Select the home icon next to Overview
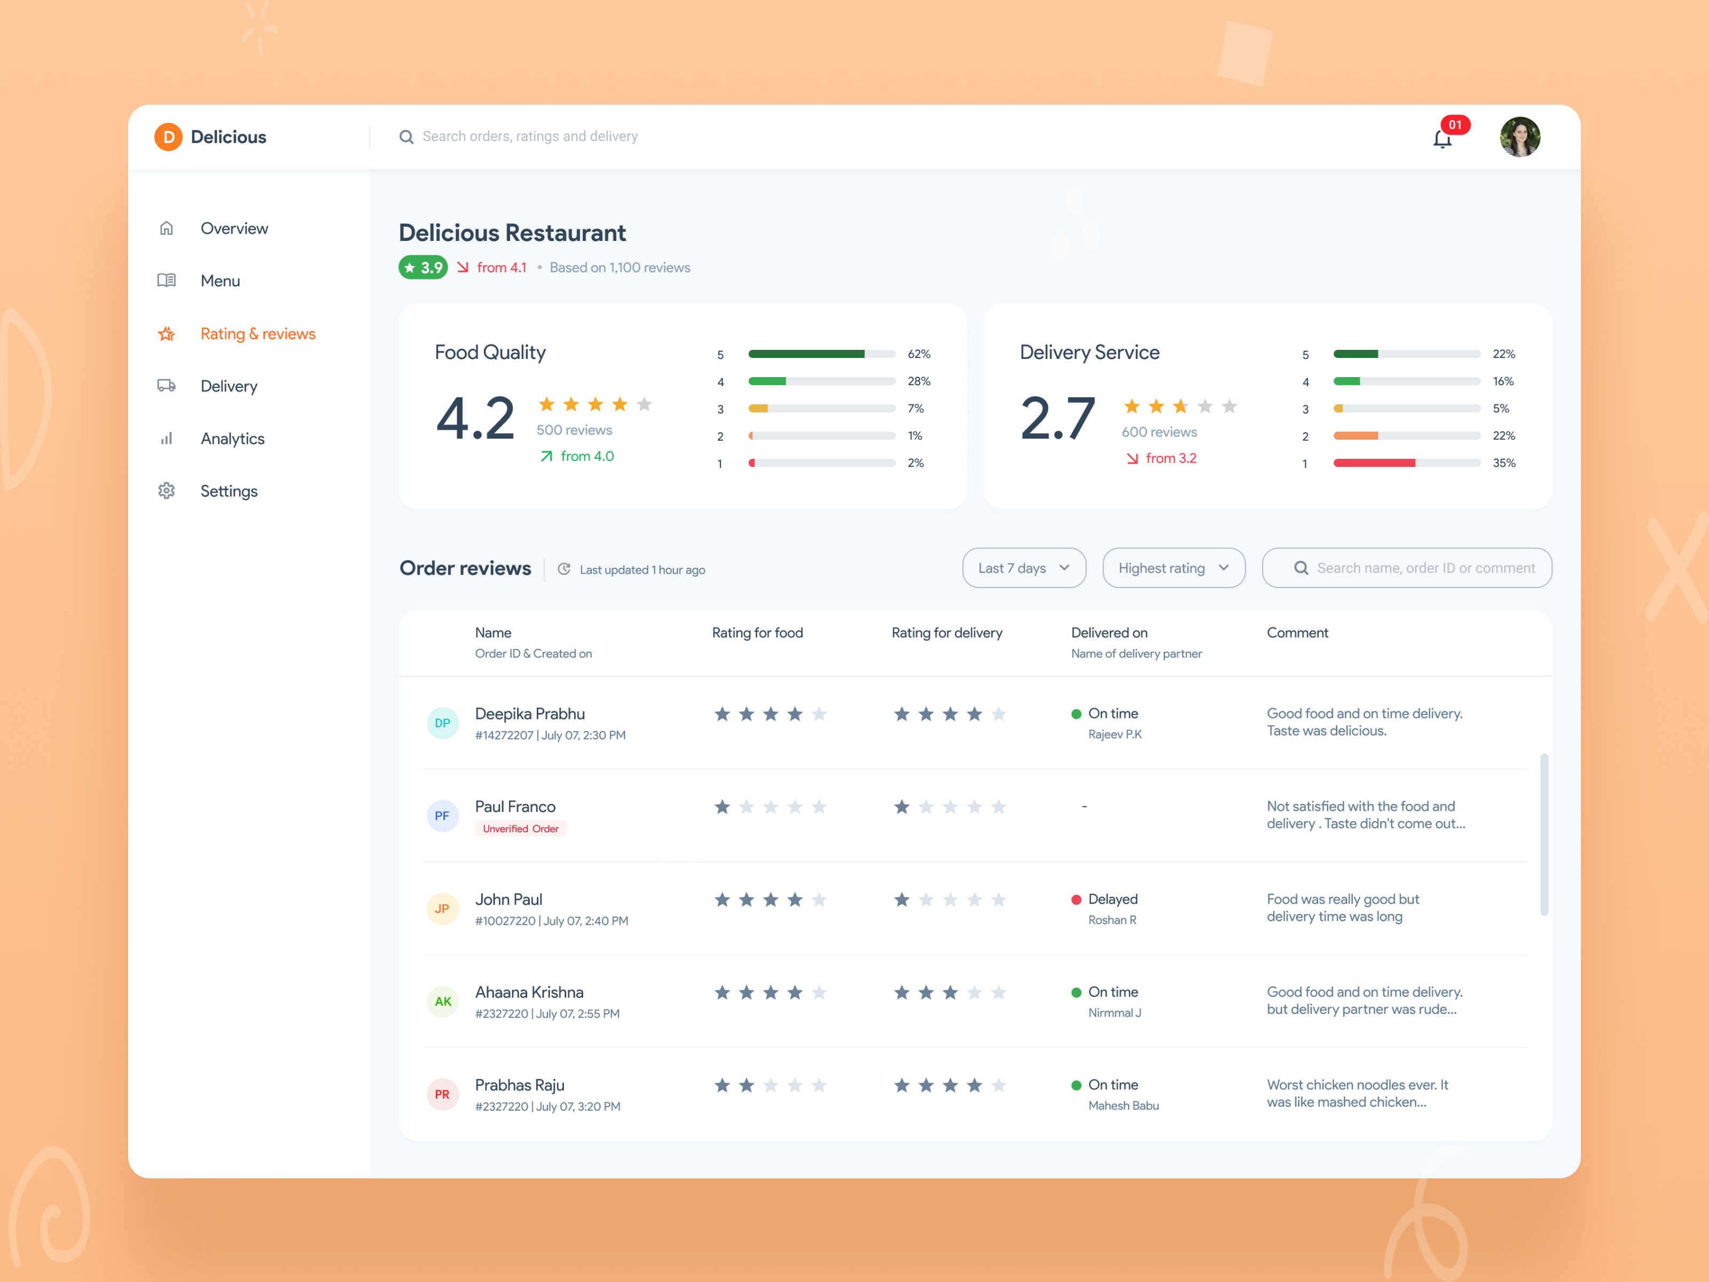 point(166,228)
